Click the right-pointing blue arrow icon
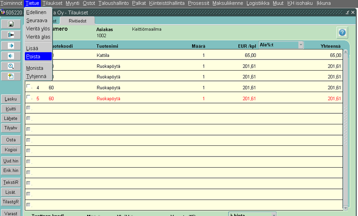The height and width of the screenshot is (216, 358). click(11, 45)
